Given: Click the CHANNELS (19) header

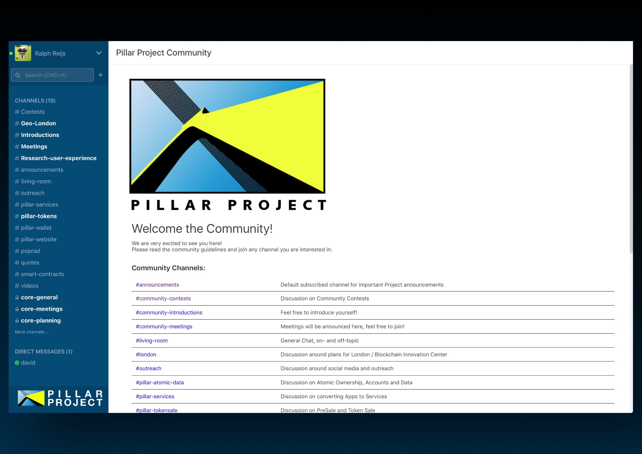Looking at the screenshot, I should pyautogui.click(x=35, y=101).
